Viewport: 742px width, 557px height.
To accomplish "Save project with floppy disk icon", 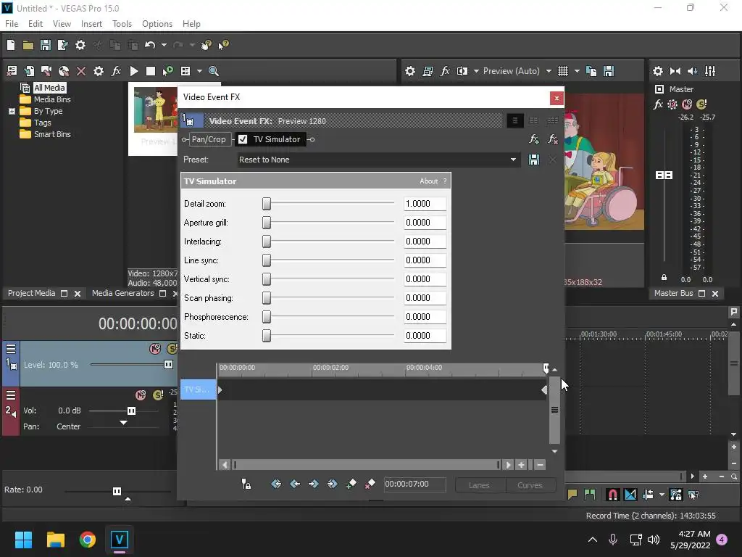I will pyautogui.click(x=46, y=45).
